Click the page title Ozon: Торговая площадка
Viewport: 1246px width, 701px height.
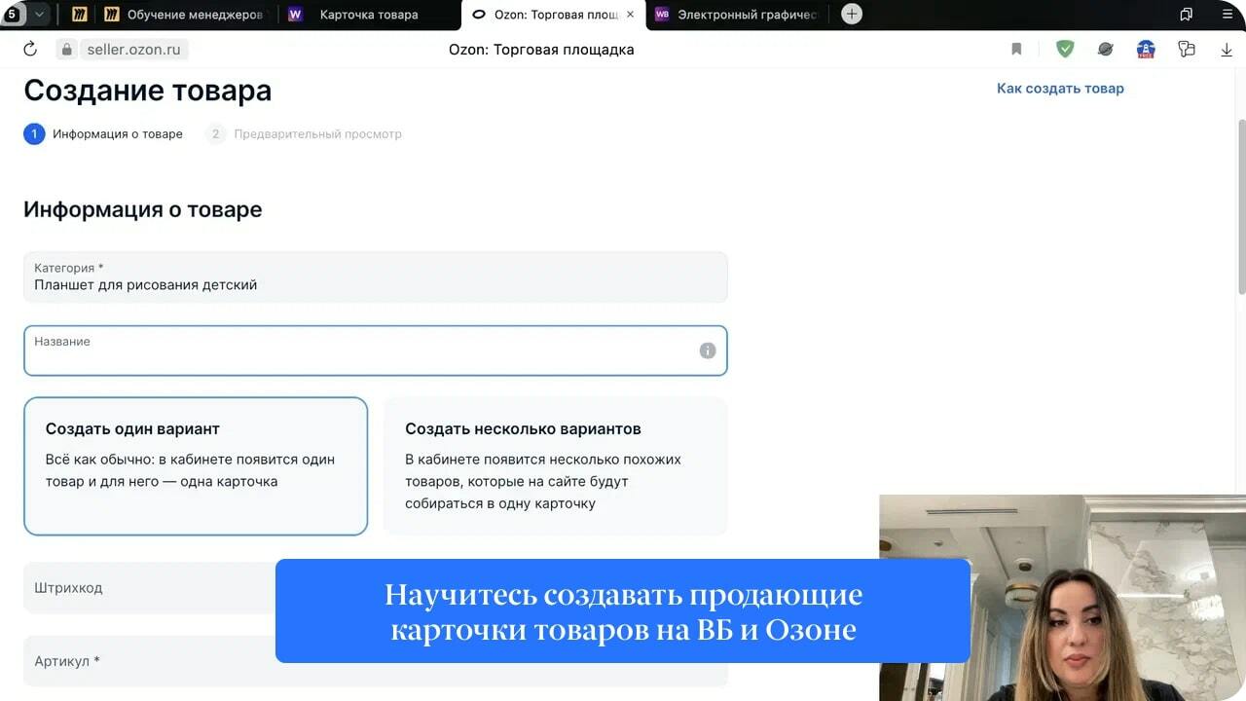click(541, 50)
